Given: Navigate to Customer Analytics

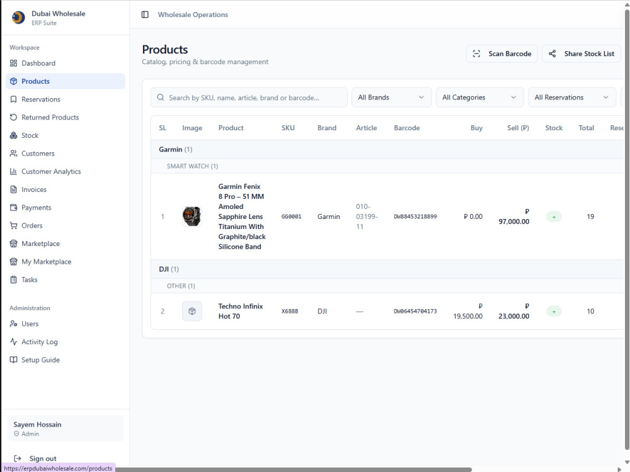Looking at the screenshot, I should click(x=66, y=171).
